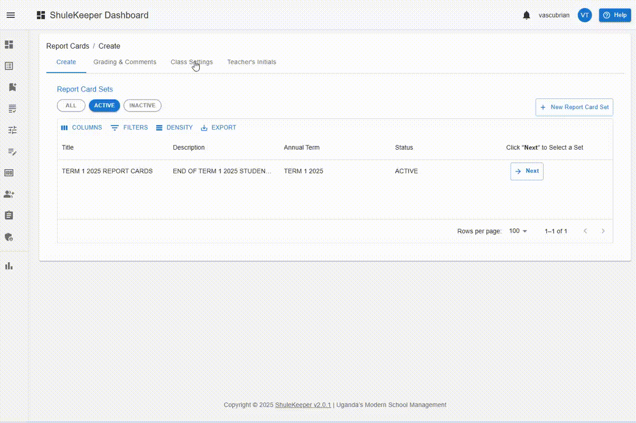Open the clipboard icon in the sidebar
Image resolution: width=636 pixels, height=423 pixels.
(9, 215)
